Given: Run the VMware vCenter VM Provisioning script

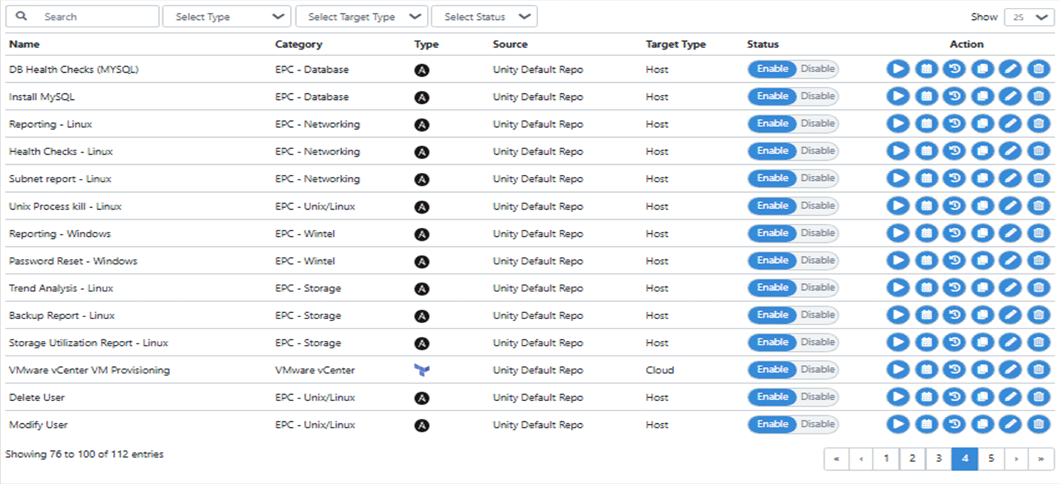Looking at the screenshot, I should 898,369.
